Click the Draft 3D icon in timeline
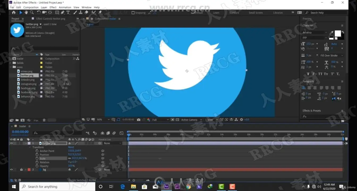Image resolution: width=357 pixels, height=191 pixels. pos(95,133)
